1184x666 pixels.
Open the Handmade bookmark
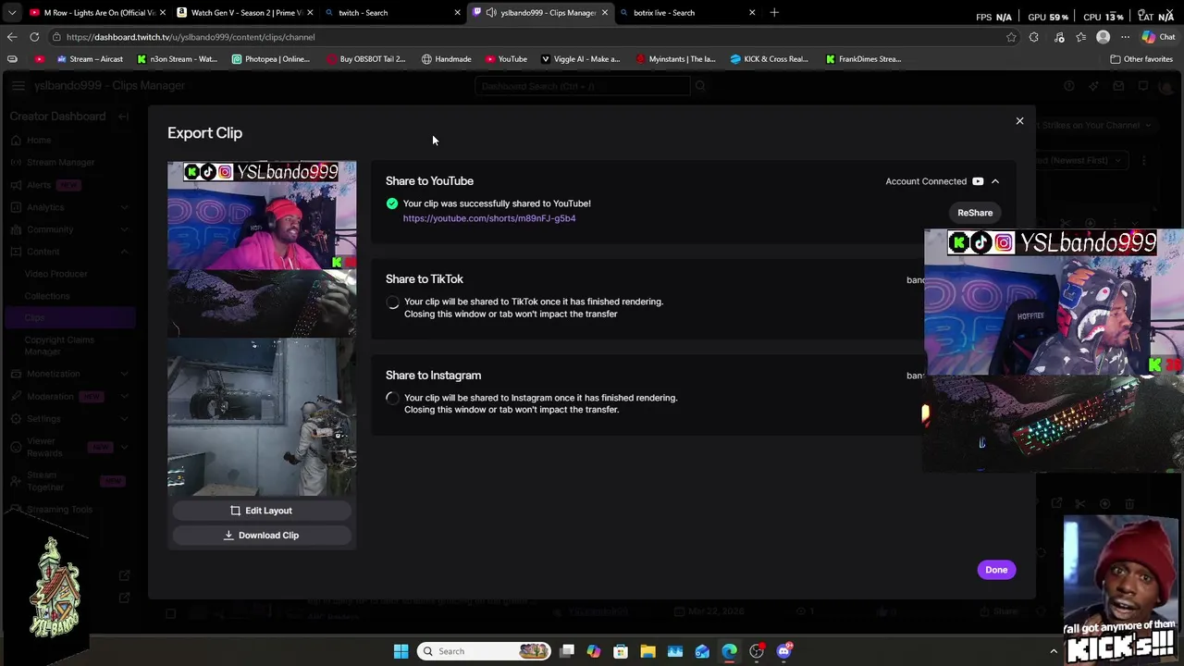click(x=446, y=59)
